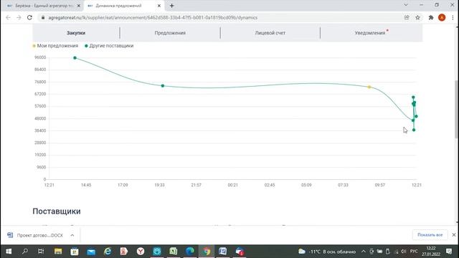Click the share page icon
Viewport: 459px width, 258px height.
click(x=407, y=17)
